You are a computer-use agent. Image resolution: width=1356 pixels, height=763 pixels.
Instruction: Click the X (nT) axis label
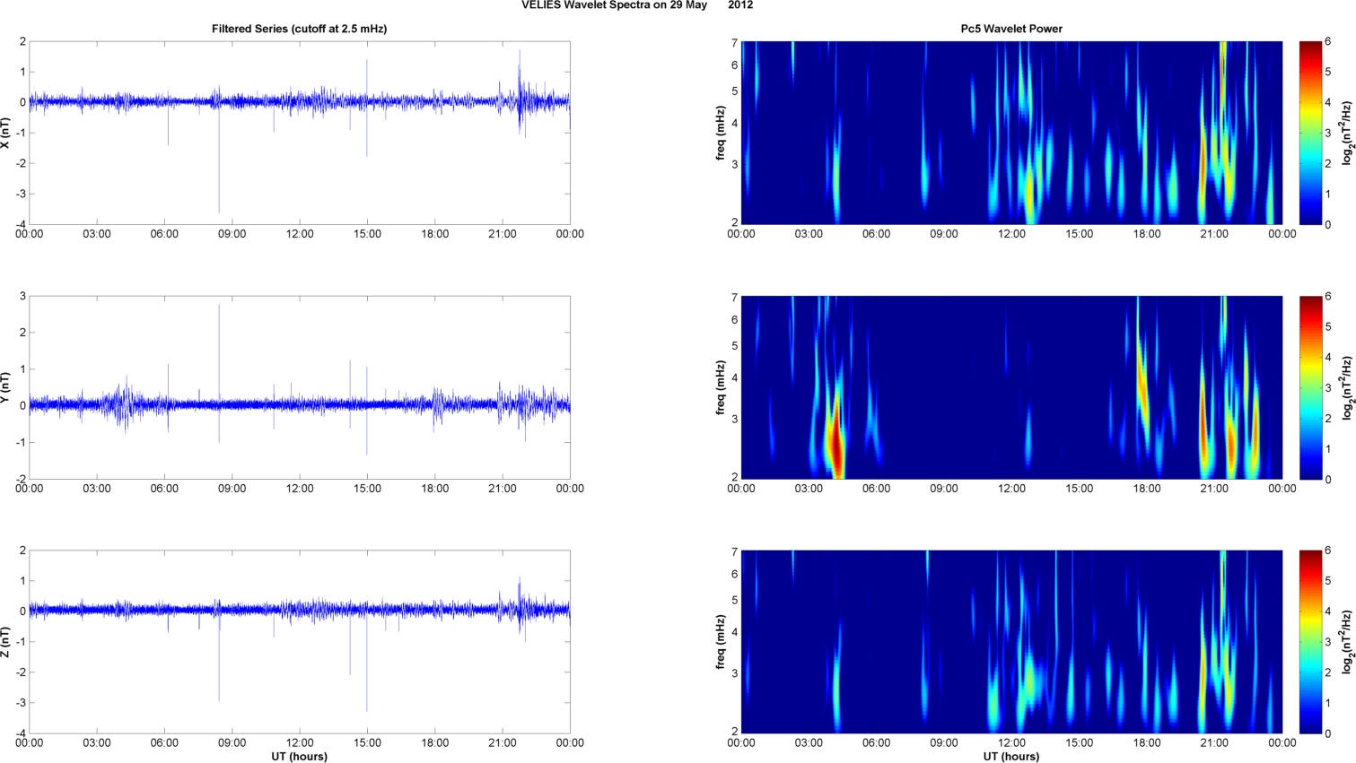pyautogui.click(x=6, y=133)
